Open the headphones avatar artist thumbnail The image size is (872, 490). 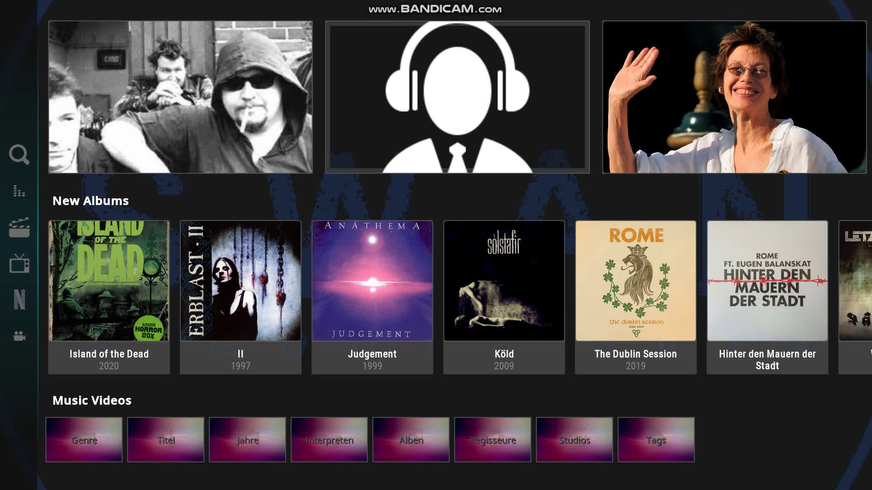click(457, 97)
